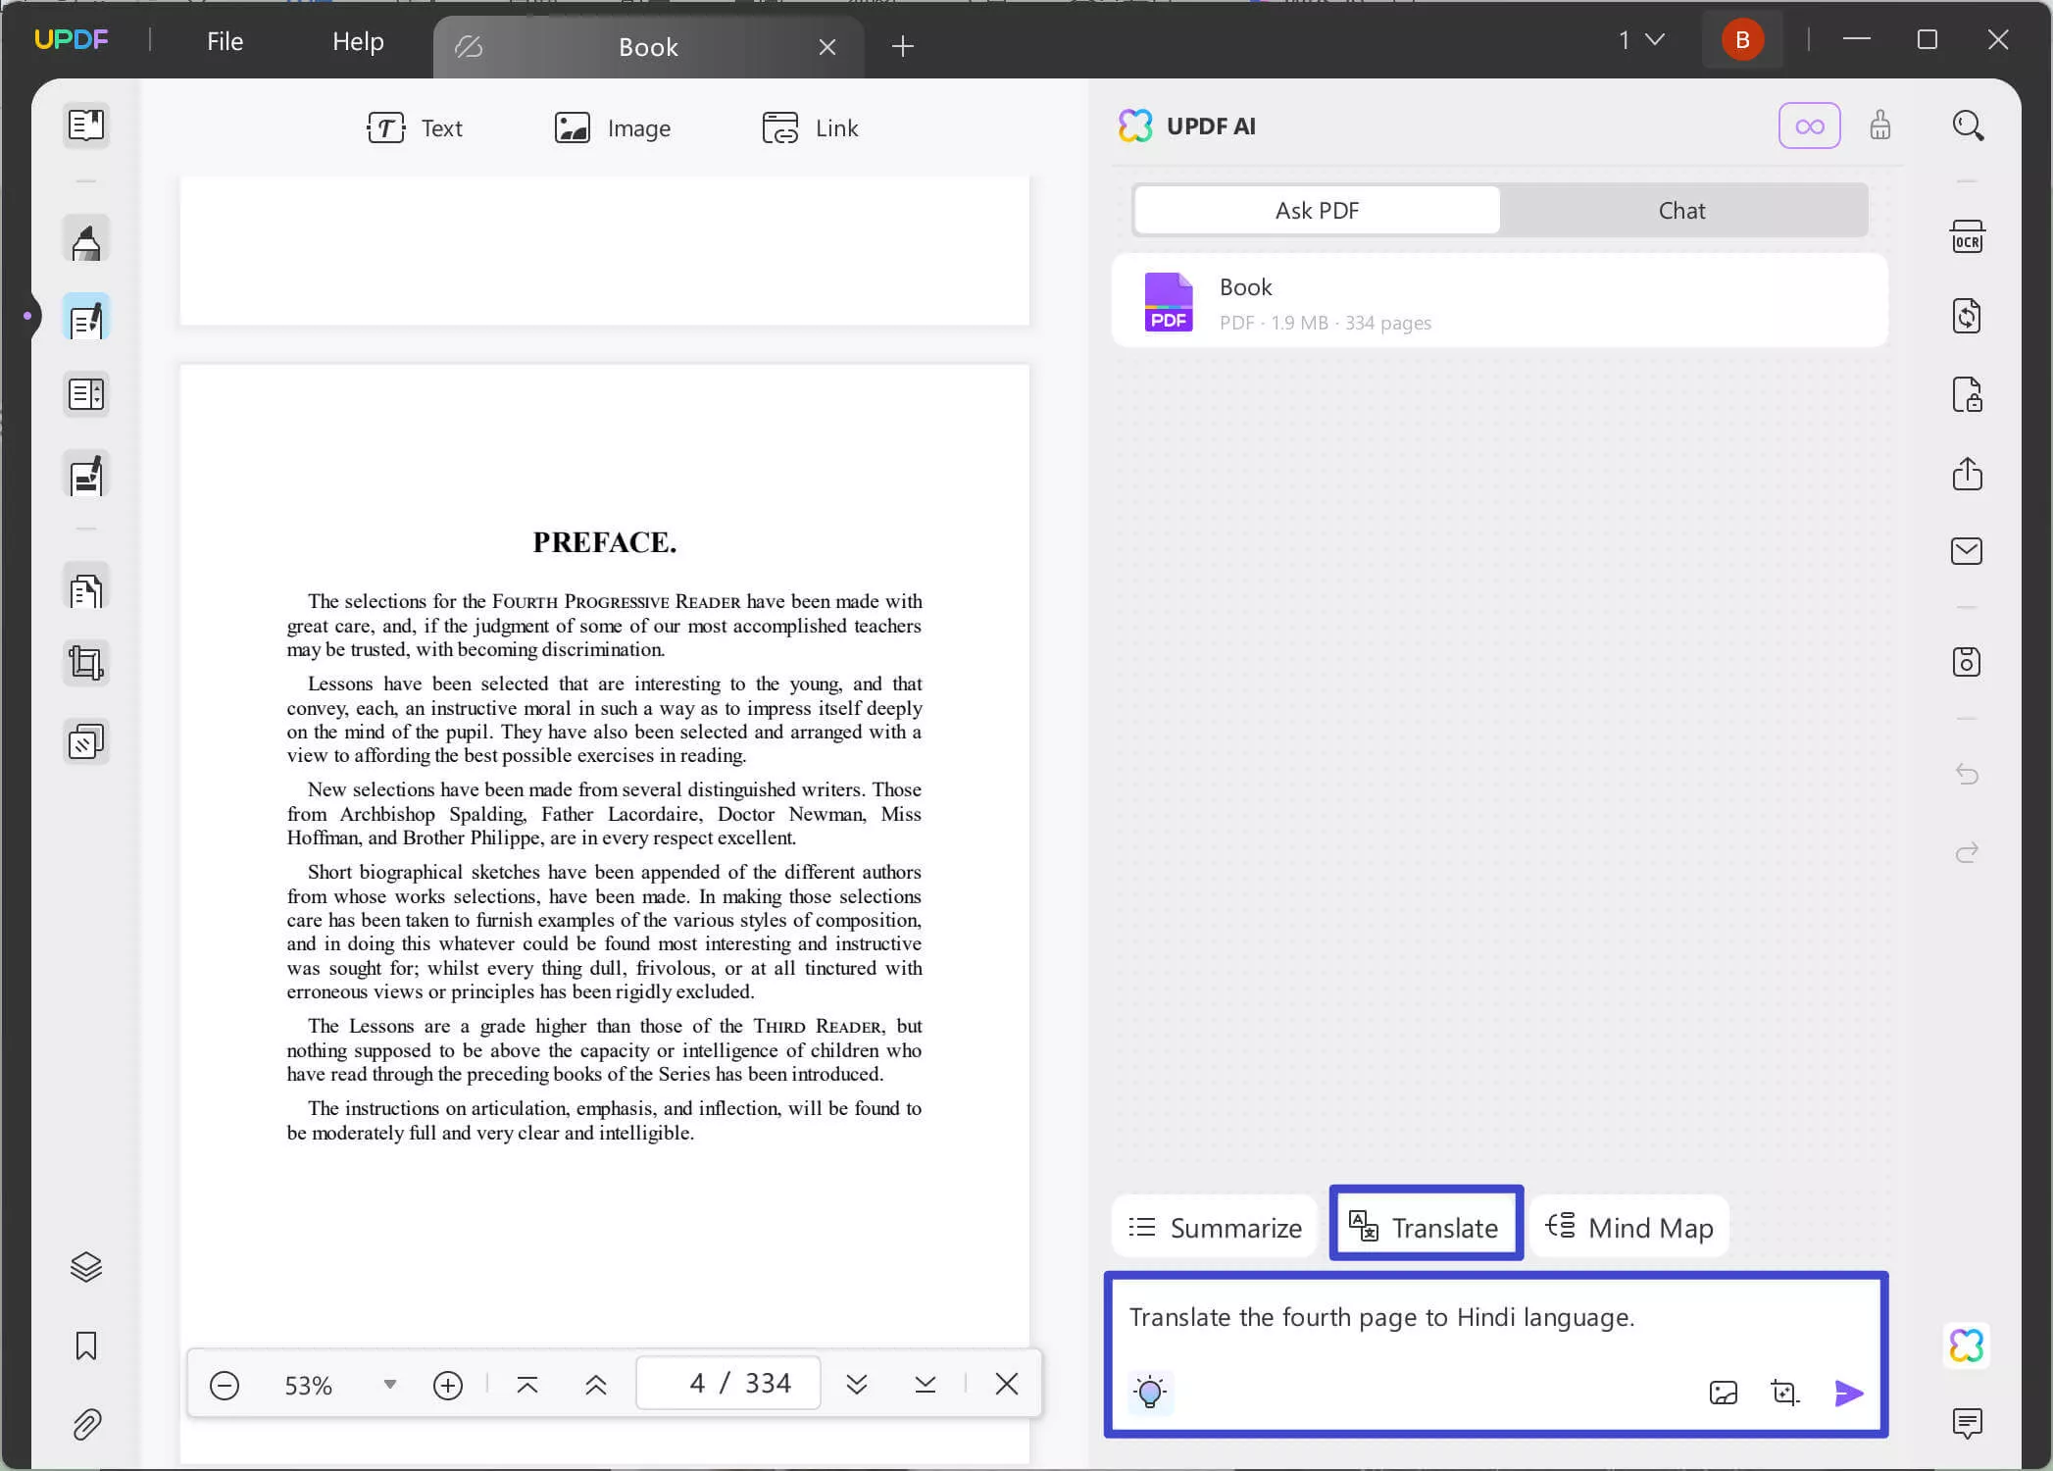
Task: Click the Save as Other icon
Action: pyautogui.click(x=1968, y=662)
